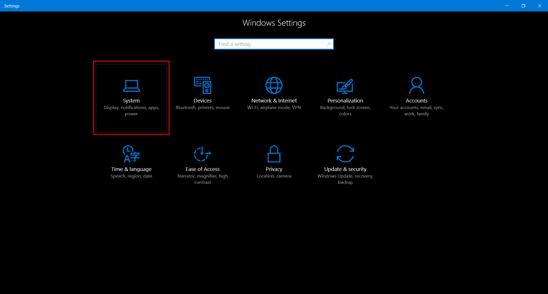
Task: Click the Privacy label
Action: pyautogui.click(x=274, y=169)
